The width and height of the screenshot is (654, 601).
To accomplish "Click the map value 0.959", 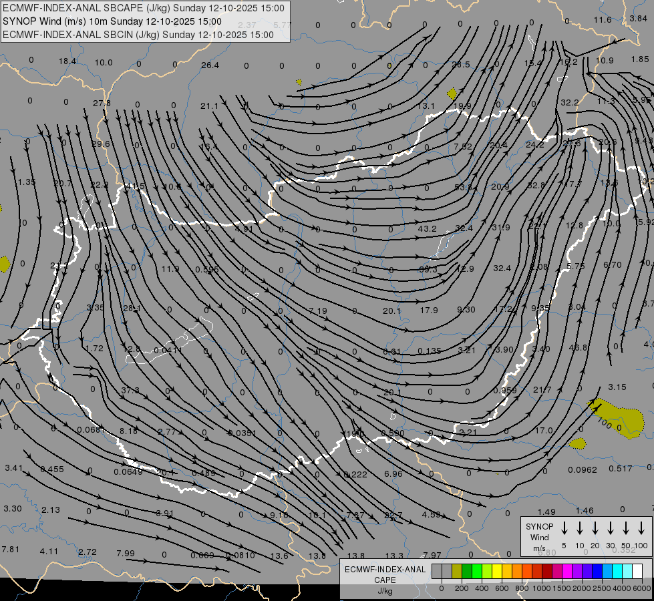I will coord(504,391).
